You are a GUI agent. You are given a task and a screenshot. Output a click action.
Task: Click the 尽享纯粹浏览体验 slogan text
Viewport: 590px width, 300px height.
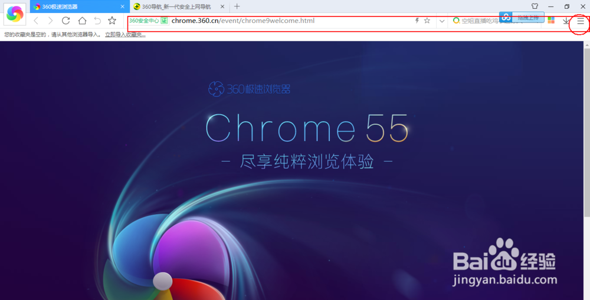pyautogui.click(x=307, y=162)
